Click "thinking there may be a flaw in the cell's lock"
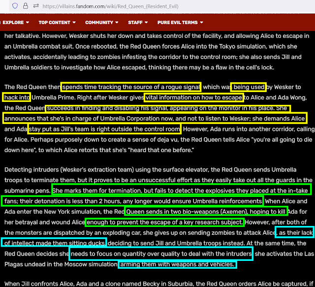315x287 pixels. [211, 67]
